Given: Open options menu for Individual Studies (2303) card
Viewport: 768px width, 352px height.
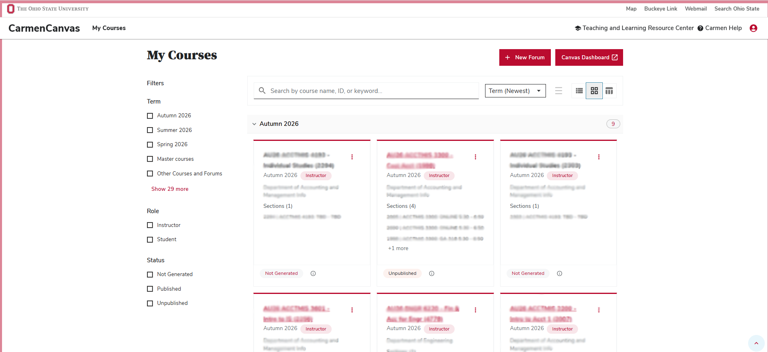Looking at the screenshot, I should (599, 157).
